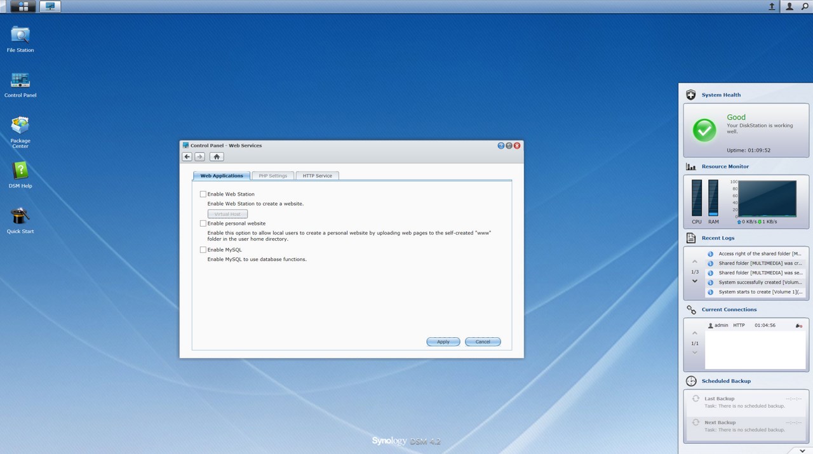Image resolution: width=813 pixels, height=454 pixels.
Task: Click the Last Backup entry
Action: pyautogui.click(x=746, y=402)
